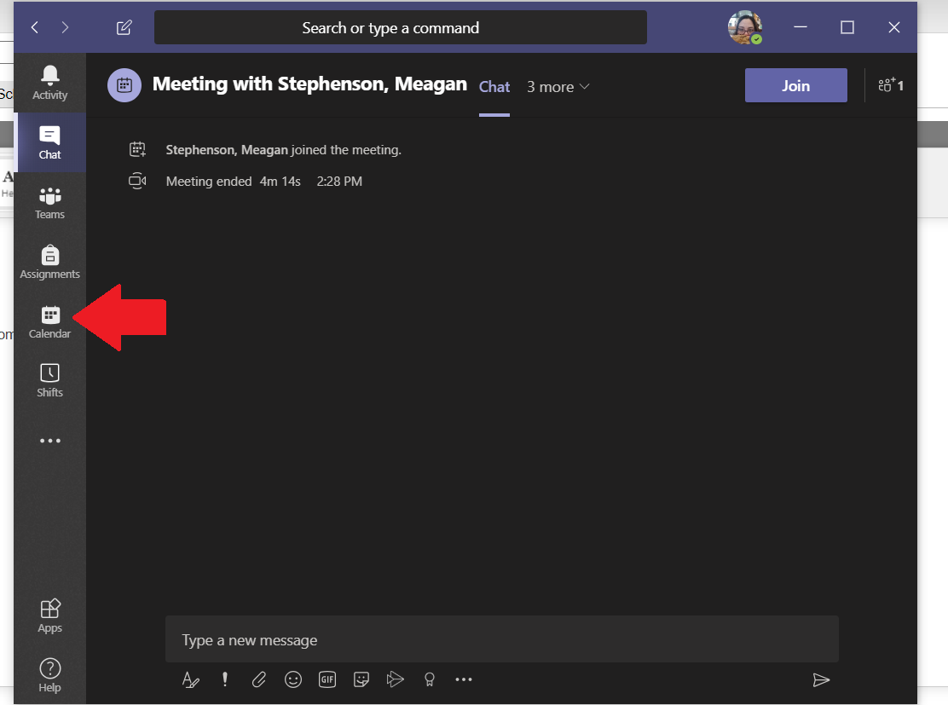
Task: Send the message with arrow icon
Action: (821, 679)
